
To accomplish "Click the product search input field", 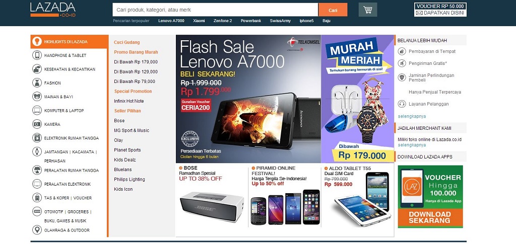I will [215, 10].
